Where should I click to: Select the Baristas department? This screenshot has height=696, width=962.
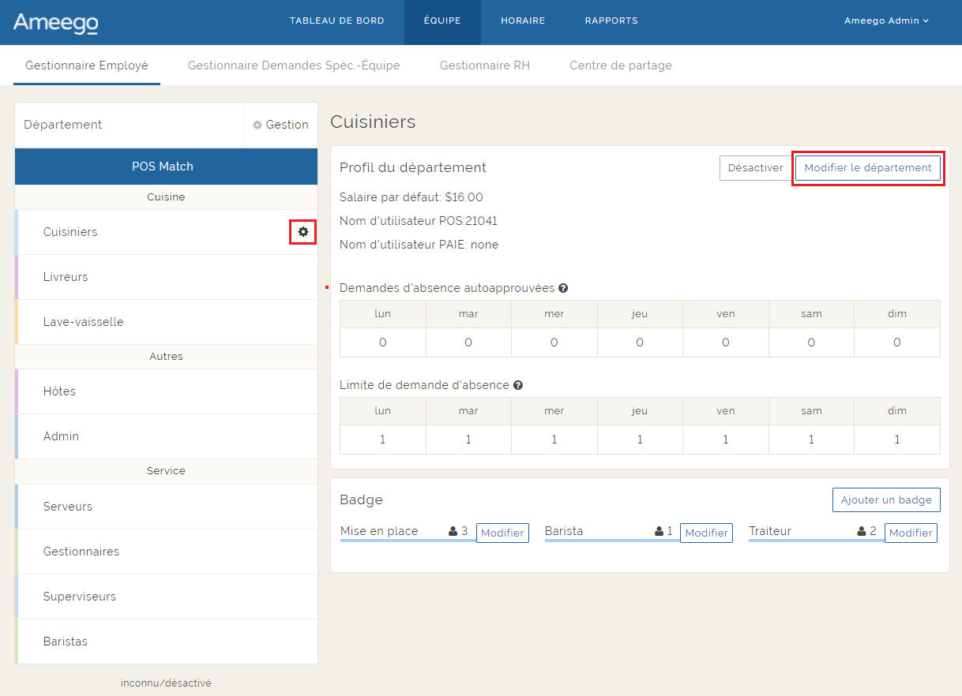[x=66, y=642]
